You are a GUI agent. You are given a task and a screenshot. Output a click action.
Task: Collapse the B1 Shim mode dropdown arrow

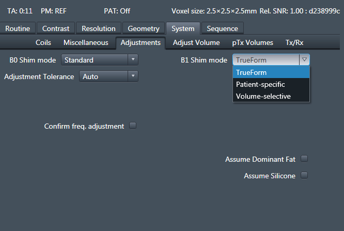(x=305, y=60)
